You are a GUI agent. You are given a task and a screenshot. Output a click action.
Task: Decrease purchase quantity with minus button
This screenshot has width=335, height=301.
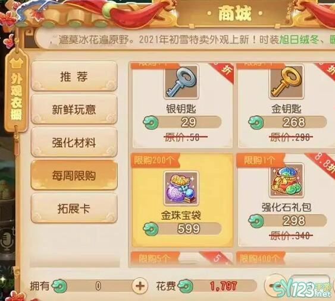click(274, 285)
